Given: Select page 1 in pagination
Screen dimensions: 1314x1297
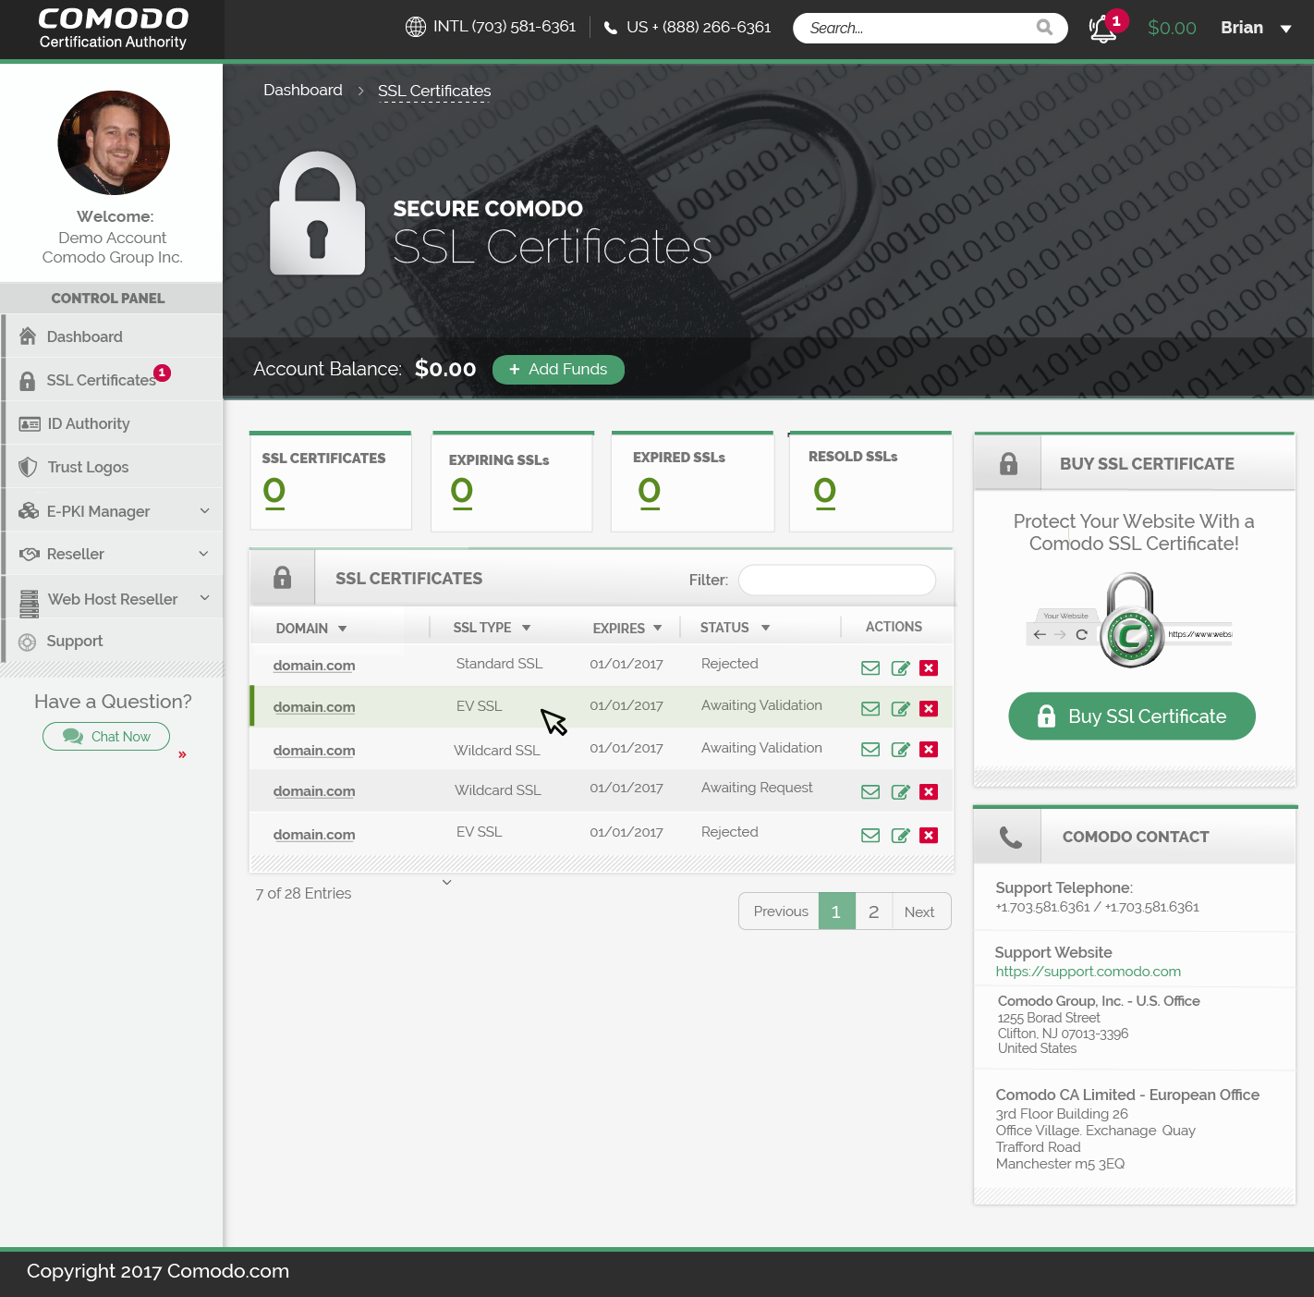Looking at the screenshot, I should tap(837, 912).
